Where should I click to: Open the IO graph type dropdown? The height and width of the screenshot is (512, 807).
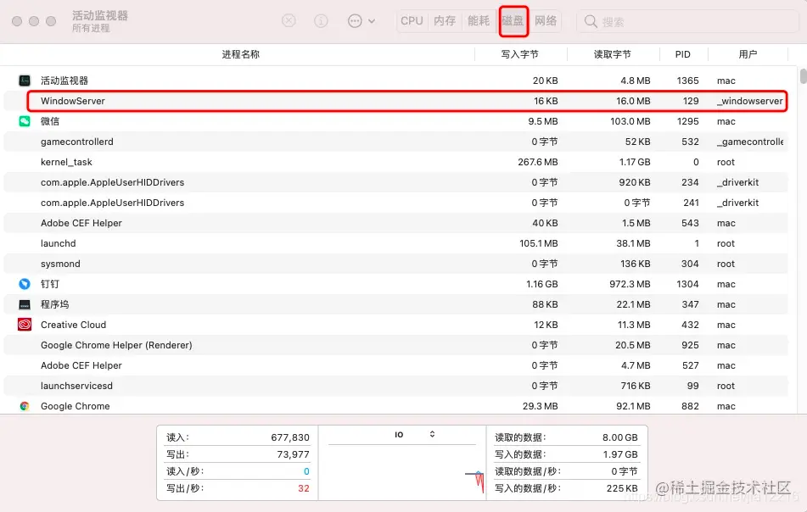pos(414,434)
